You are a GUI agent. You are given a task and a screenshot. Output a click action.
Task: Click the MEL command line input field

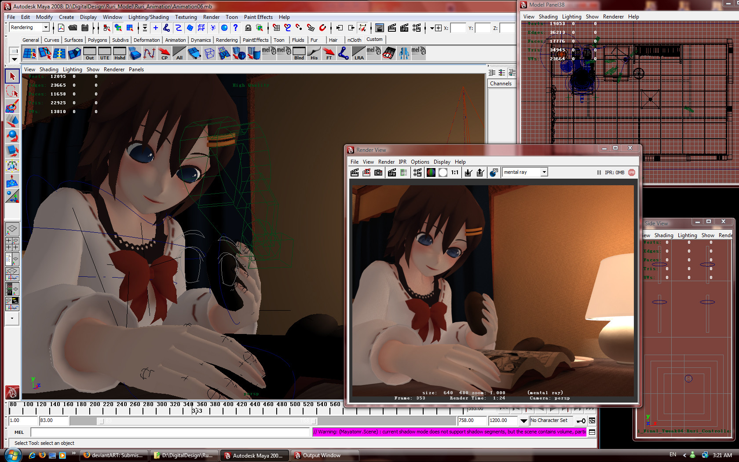point(169,432)
